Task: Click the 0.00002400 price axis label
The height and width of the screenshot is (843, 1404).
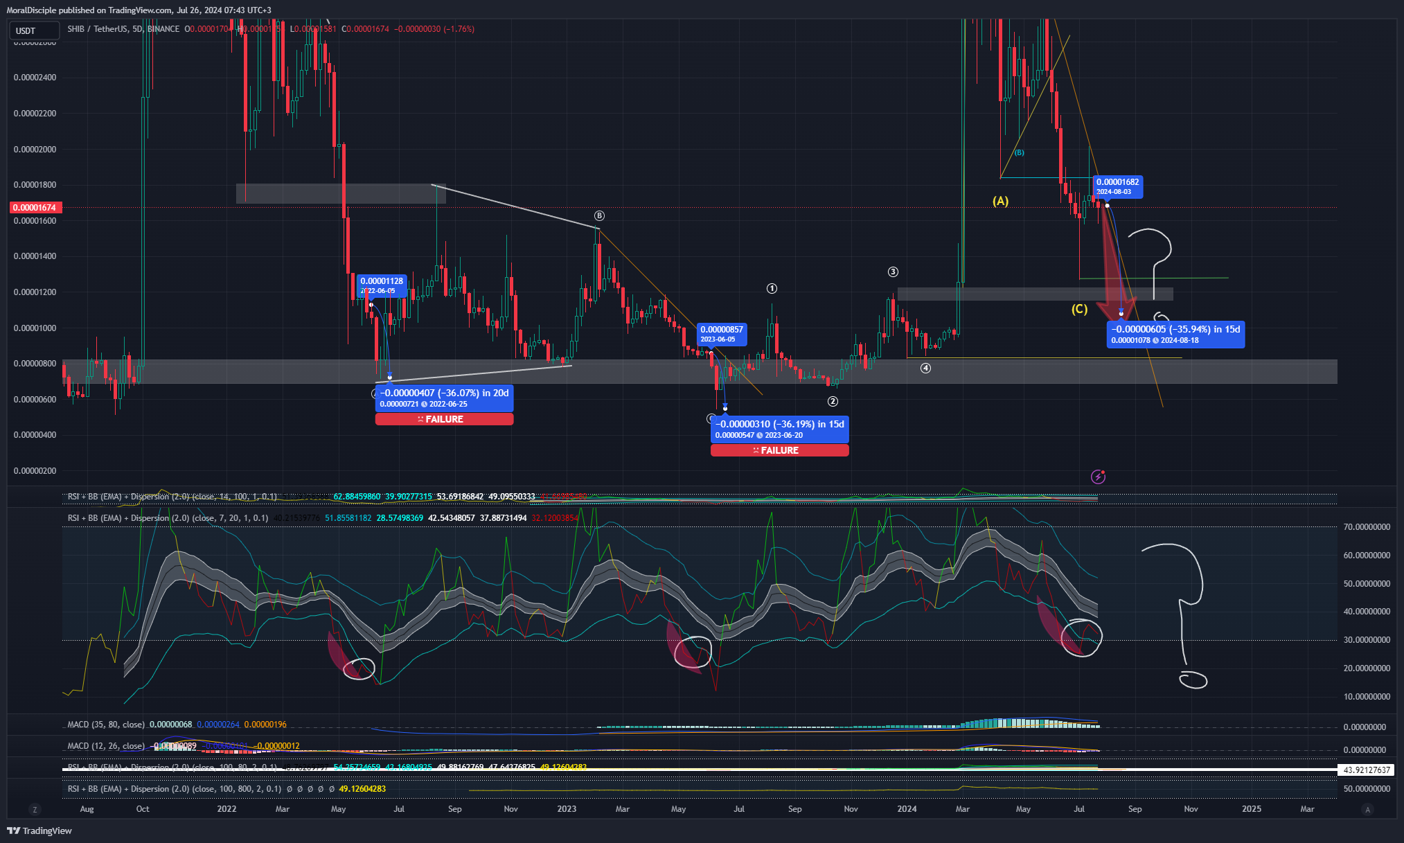Action: (35, 78)
